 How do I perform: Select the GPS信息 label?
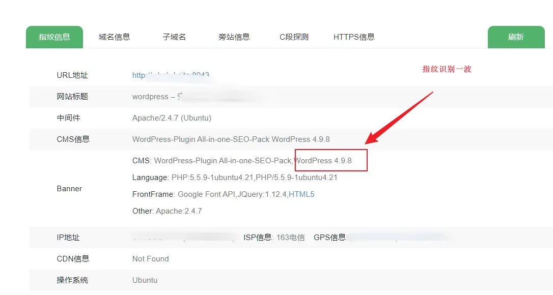[x=330, y=238]
